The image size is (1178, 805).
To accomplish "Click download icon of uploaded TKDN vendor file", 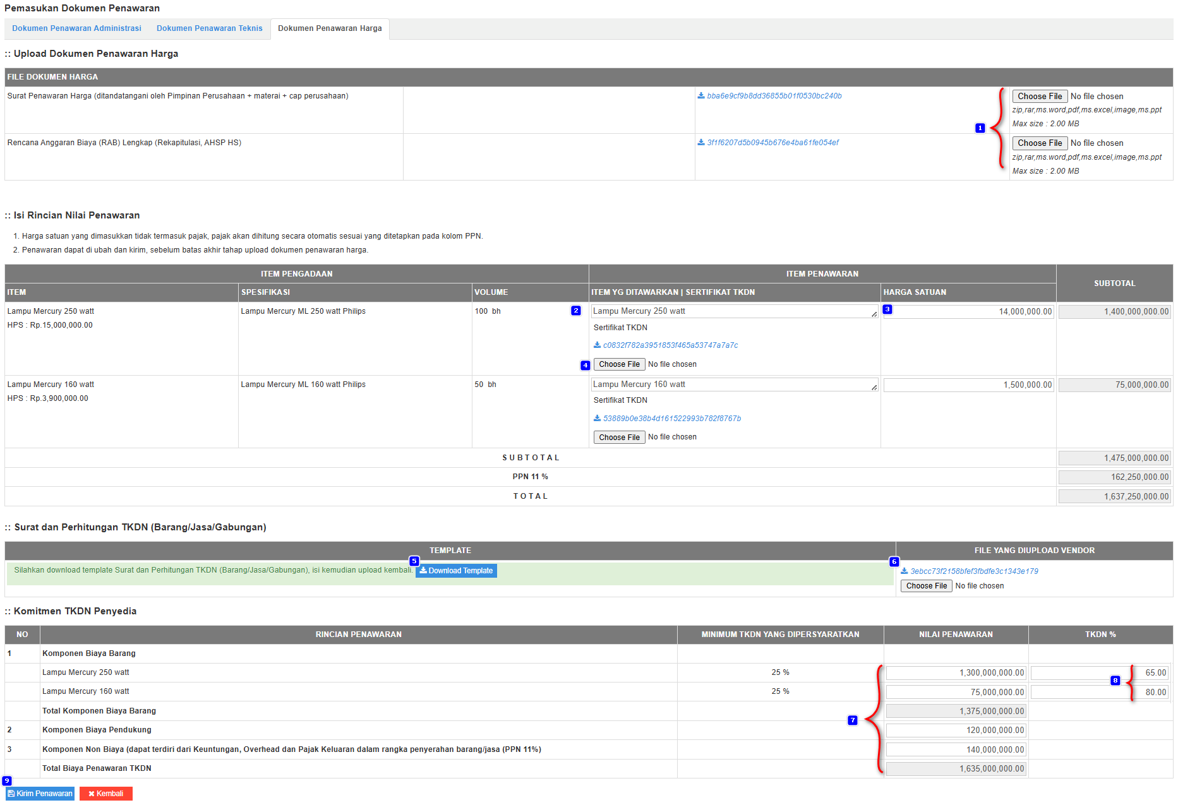I will tap(904, 571).
